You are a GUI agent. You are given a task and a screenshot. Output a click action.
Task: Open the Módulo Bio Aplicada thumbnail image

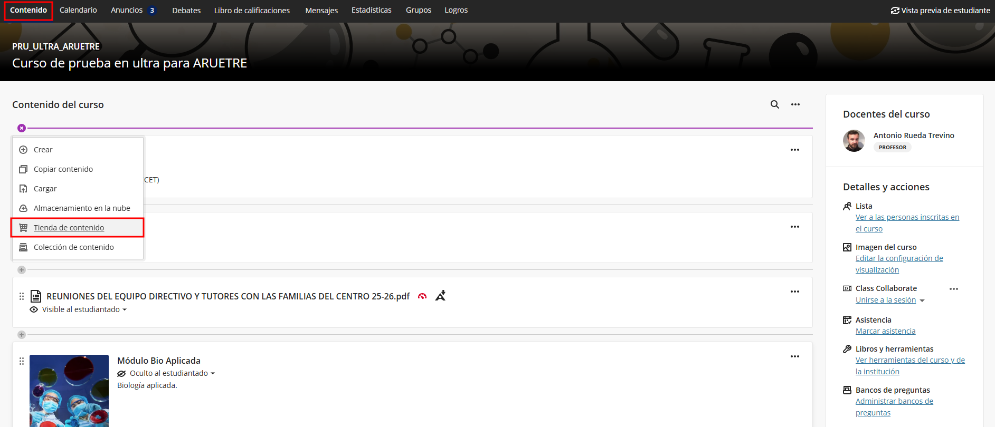click(x=69, y=390)
